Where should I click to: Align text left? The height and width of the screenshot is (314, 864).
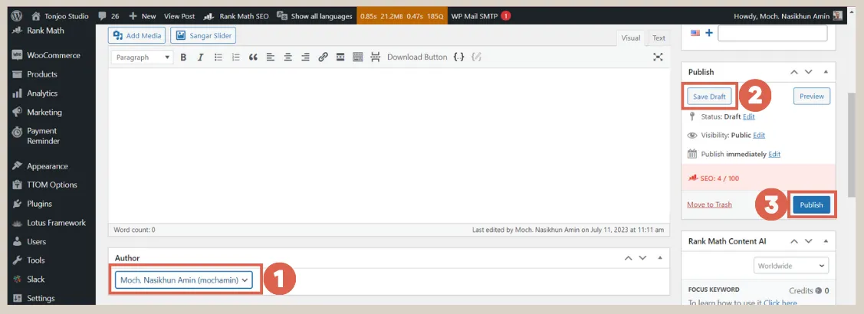tap(270, 57)
